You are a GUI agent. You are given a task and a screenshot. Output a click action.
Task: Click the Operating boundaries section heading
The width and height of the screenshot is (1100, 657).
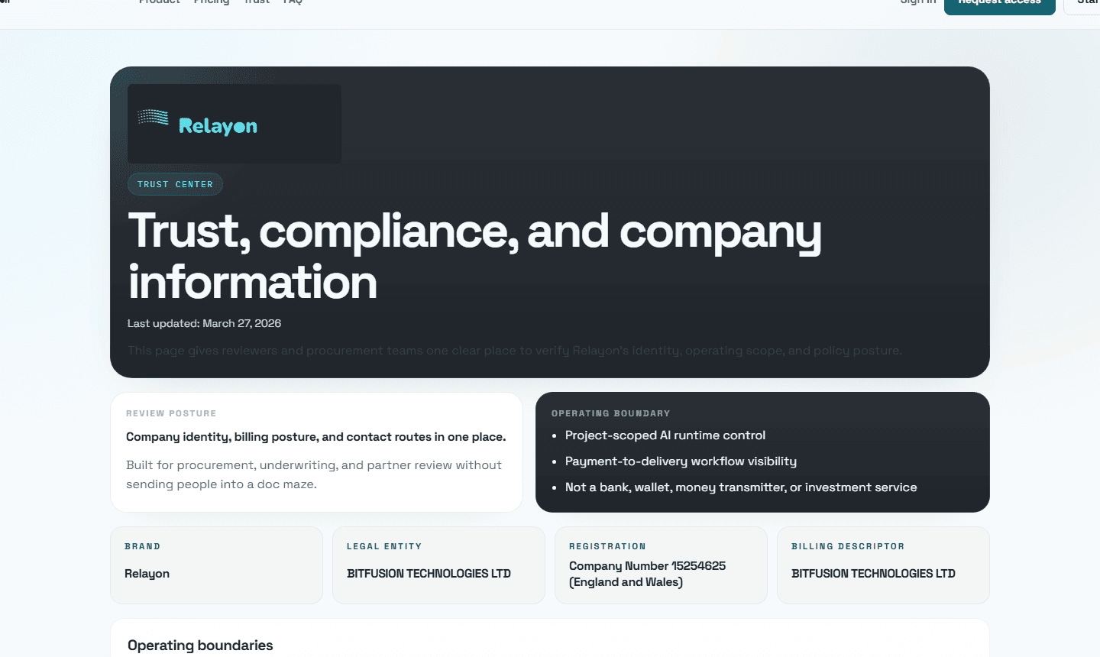pos(199,646)
